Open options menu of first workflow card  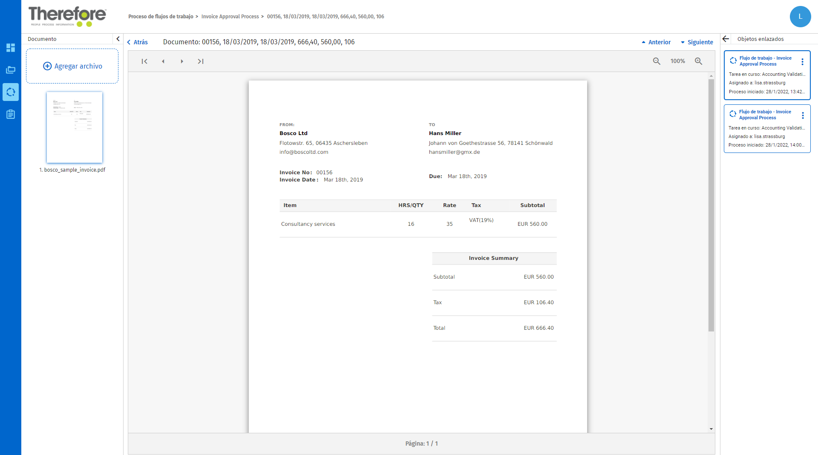click(802, 62)
